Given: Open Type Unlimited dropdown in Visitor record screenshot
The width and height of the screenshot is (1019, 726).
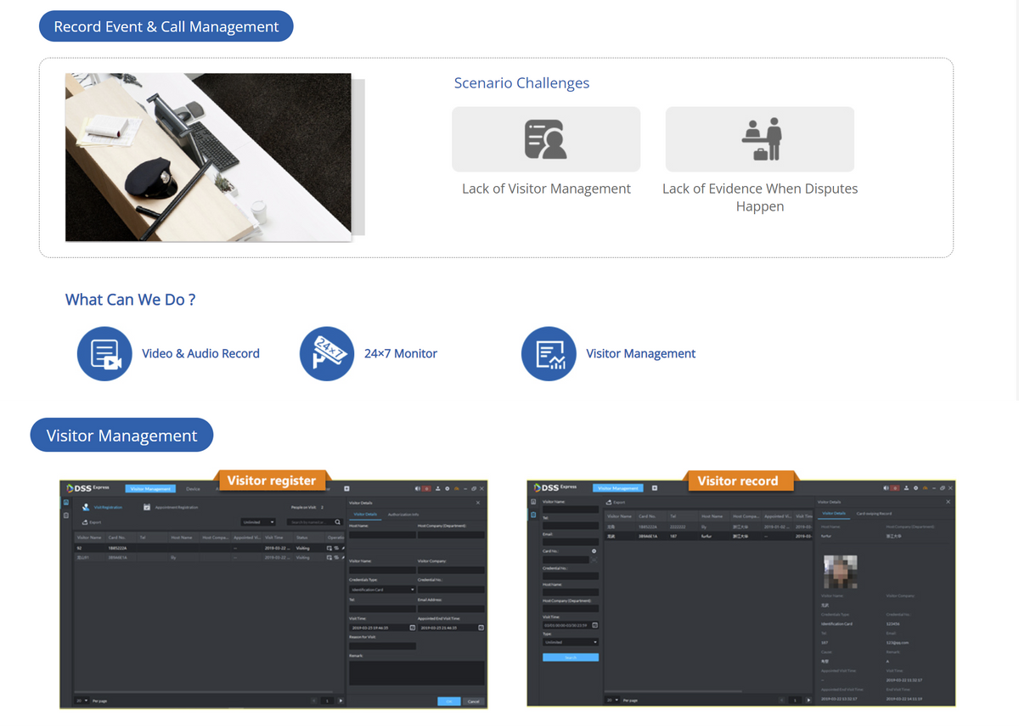Looking at the screenshot, I should coord(571,642).
